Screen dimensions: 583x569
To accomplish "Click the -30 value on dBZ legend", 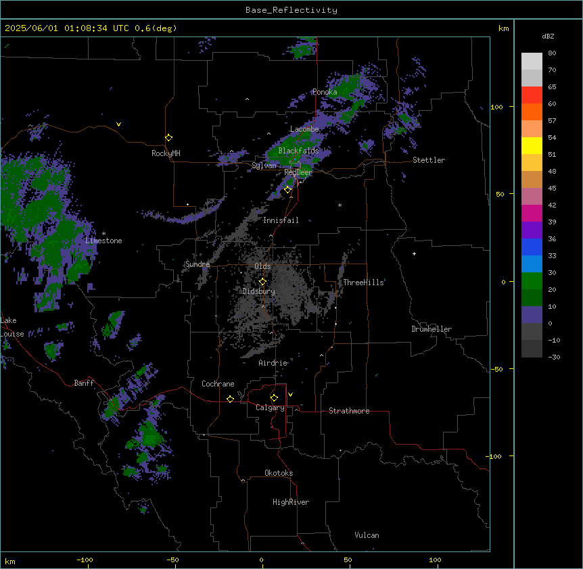I will tap(554, 357).
